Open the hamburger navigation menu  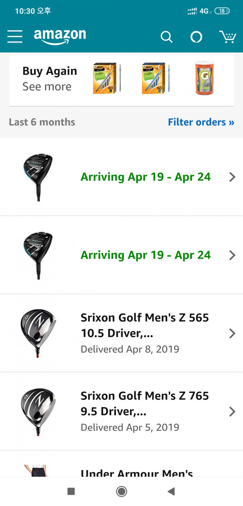15,36
